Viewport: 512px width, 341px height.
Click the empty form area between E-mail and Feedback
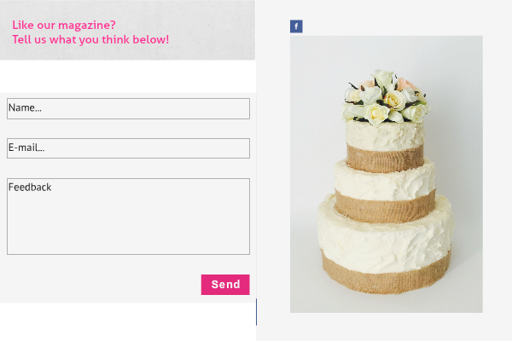click(x=128, y=169)
